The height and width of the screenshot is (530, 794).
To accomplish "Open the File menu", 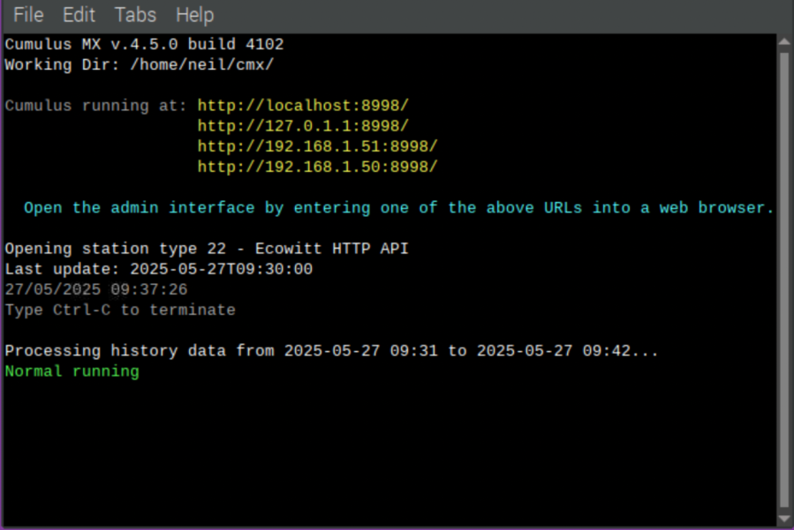I will click(x=27, y=14).
